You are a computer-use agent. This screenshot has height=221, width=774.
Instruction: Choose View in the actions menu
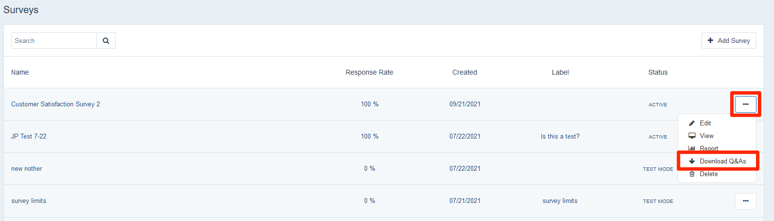[707, 136]
